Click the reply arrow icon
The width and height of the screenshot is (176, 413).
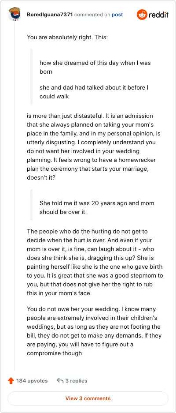60,381
